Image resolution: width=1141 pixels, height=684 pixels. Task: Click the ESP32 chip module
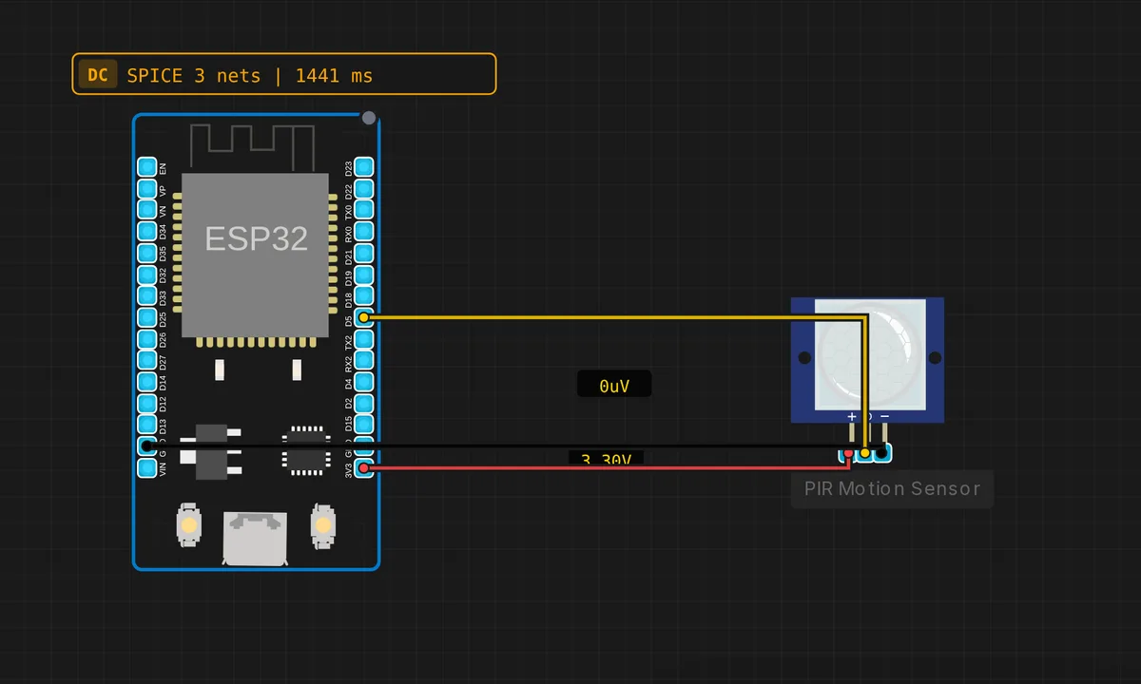256,255
